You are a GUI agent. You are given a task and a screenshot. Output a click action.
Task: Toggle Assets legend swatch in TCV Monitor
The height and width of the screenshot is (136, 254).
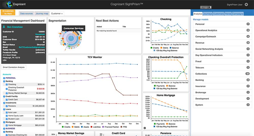tap(82, 127)
